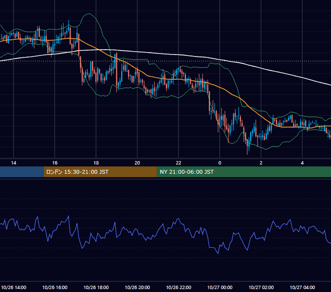Click the 10/26 18:00 date label
Screen dimensions: 331x292
pyautogui.click(x=96, y=287)
